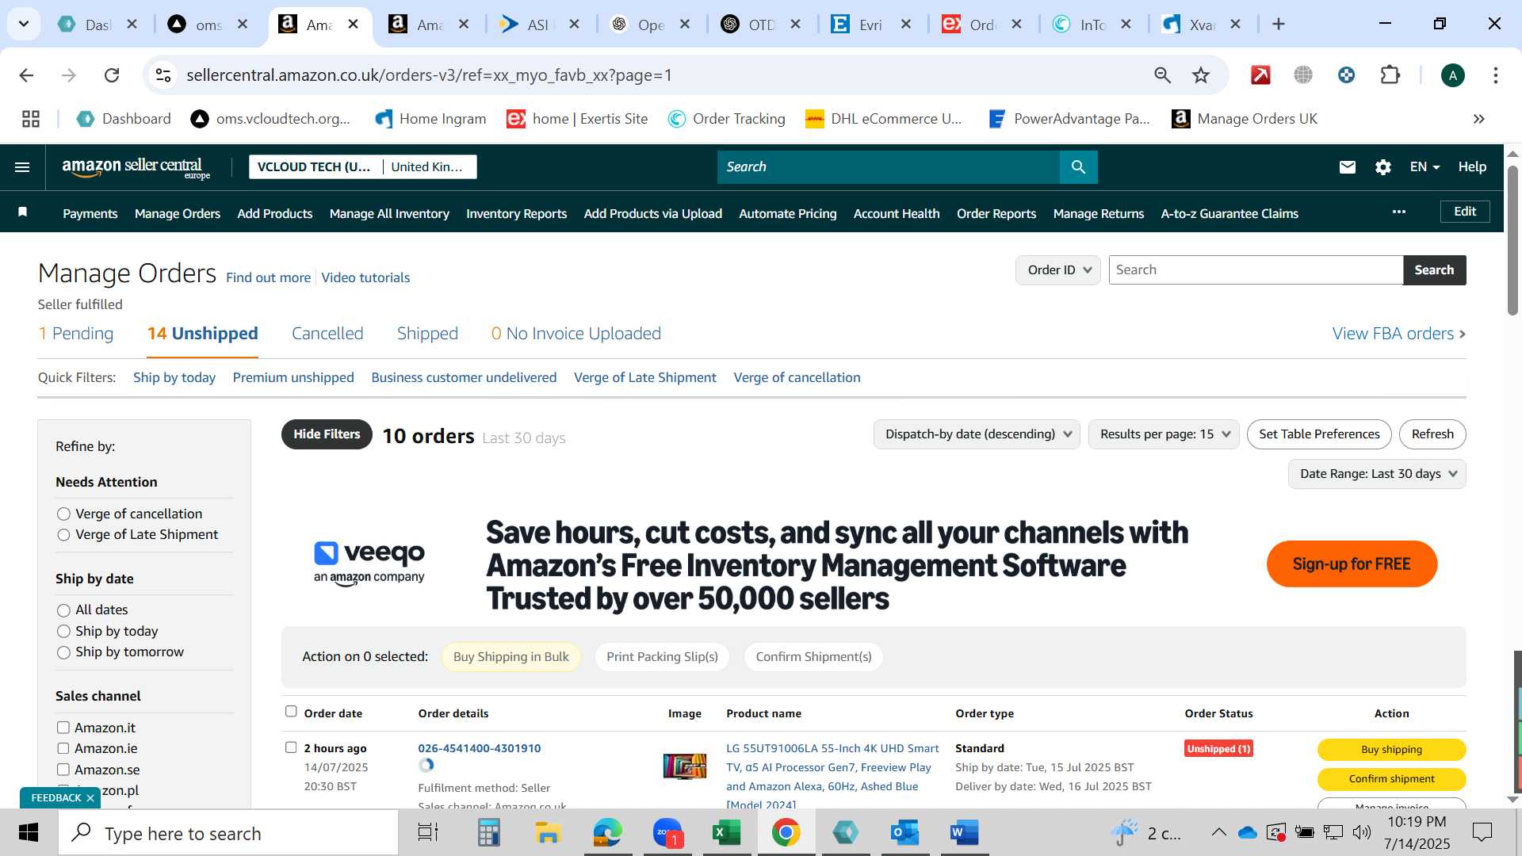This screenshot has width=1522, height=856.
Task: Select the Ship by today radio option
Action: point(63,632)
